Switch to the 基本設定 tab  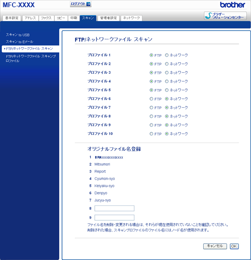(x=12, y=18)
